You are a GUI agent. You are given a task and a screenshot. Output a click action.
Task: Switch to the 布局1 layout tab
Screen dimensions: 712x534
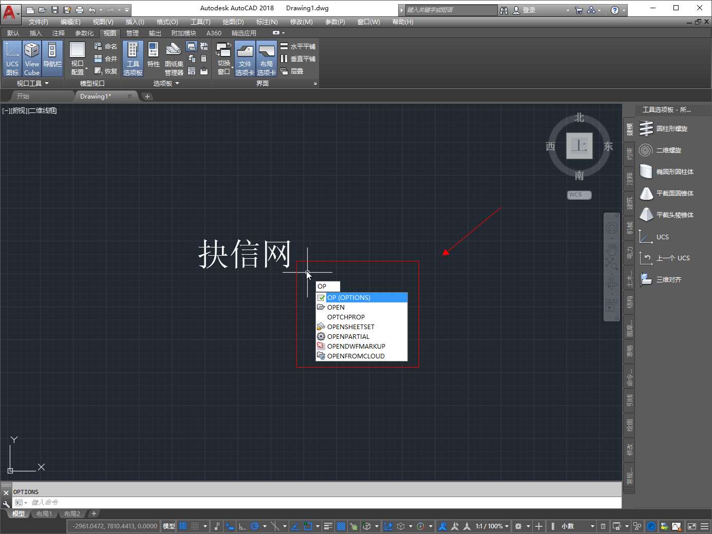(x=44, y=513)
